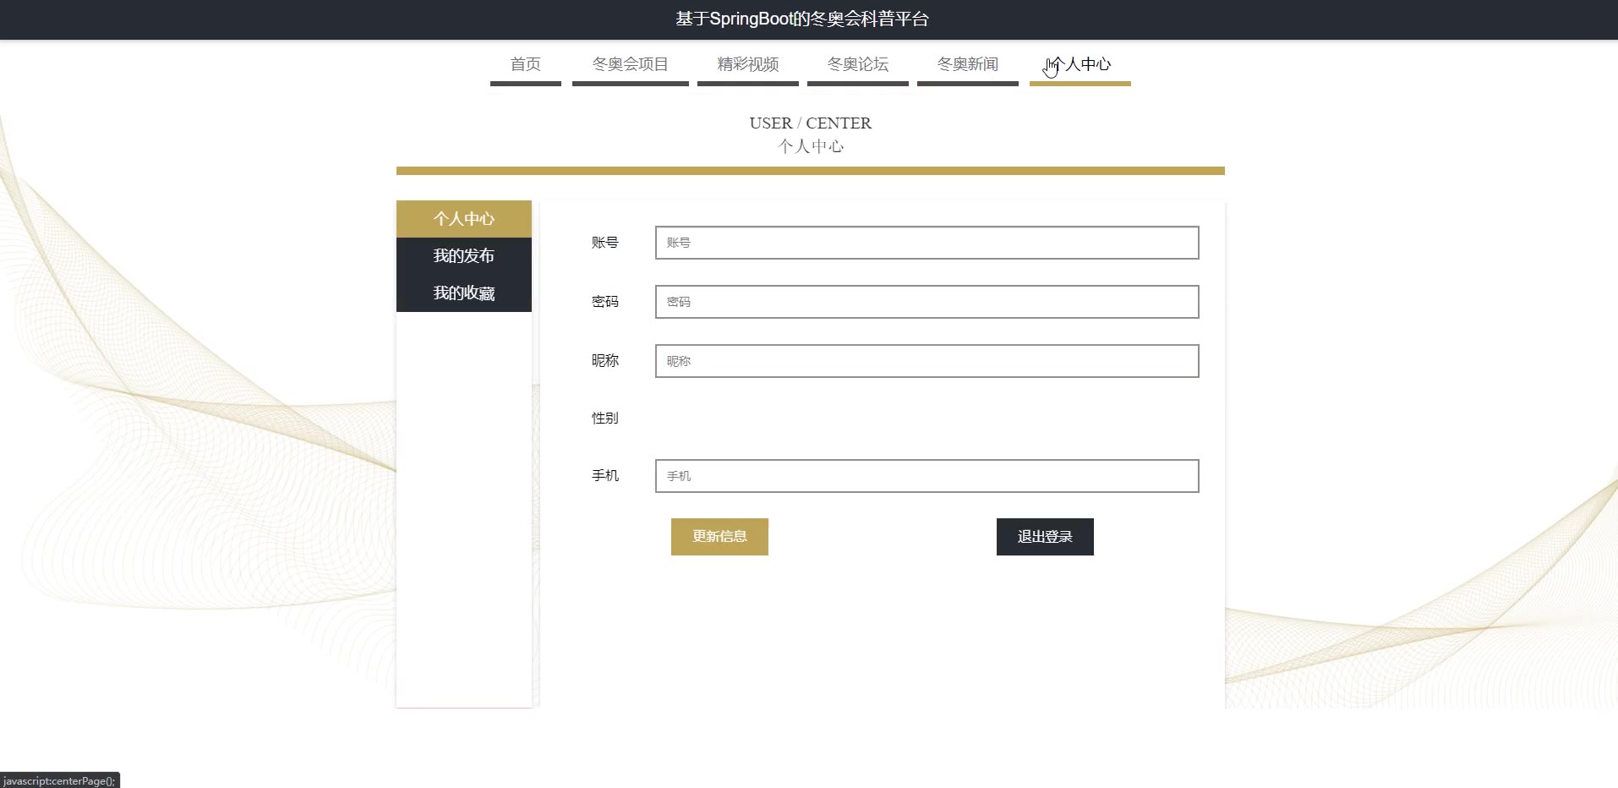Viewport: 1618px width, 788px height.
Task: Select the 冬奥新闻 navigation tab
Action: (967, 64)
